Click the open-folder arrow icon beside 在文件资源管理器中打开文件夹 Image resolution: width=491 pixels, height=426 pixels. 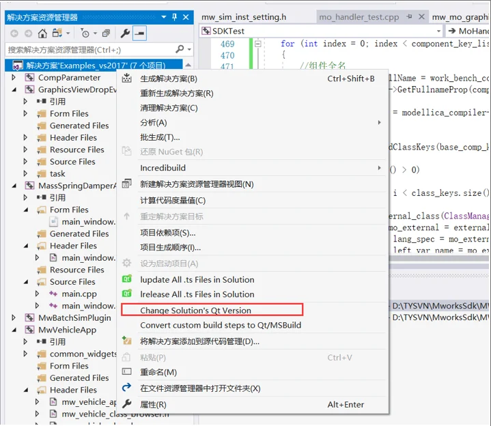pyautogui.click(x=126, y=388)
